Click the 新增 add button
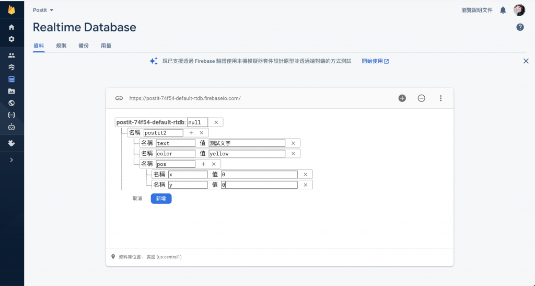 [161, 198]
